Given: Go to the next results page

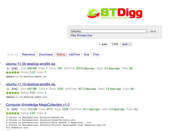Looking at the screenshot, I should click(x=126, y=44).
